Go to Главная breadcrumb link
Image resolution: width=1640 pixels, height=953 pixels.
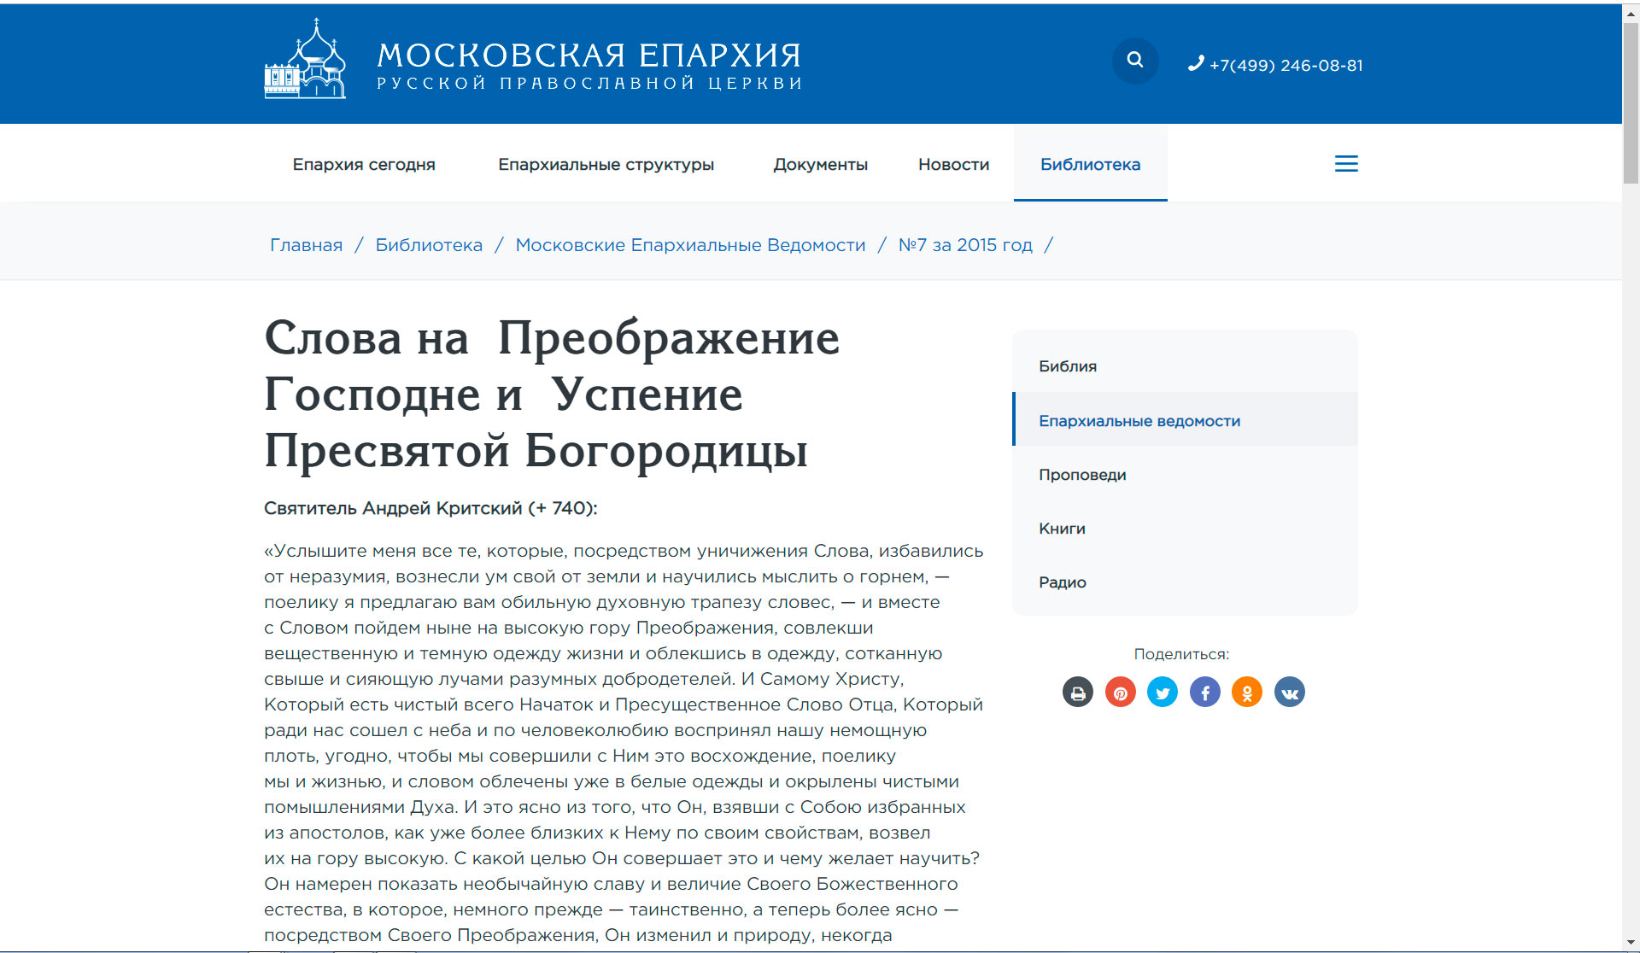coord(306,245)
